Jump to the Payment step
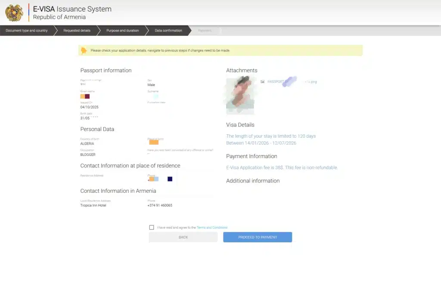 tap(205, 31)
